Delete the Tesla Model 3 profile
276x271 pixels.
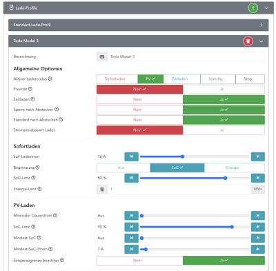click(248, 41)
